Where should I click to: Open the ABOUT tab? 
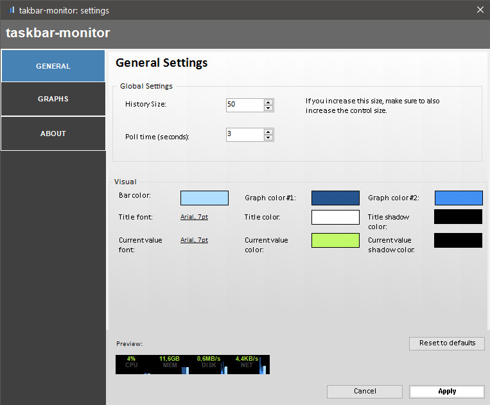pyautogui.click(x=53, y=134)
